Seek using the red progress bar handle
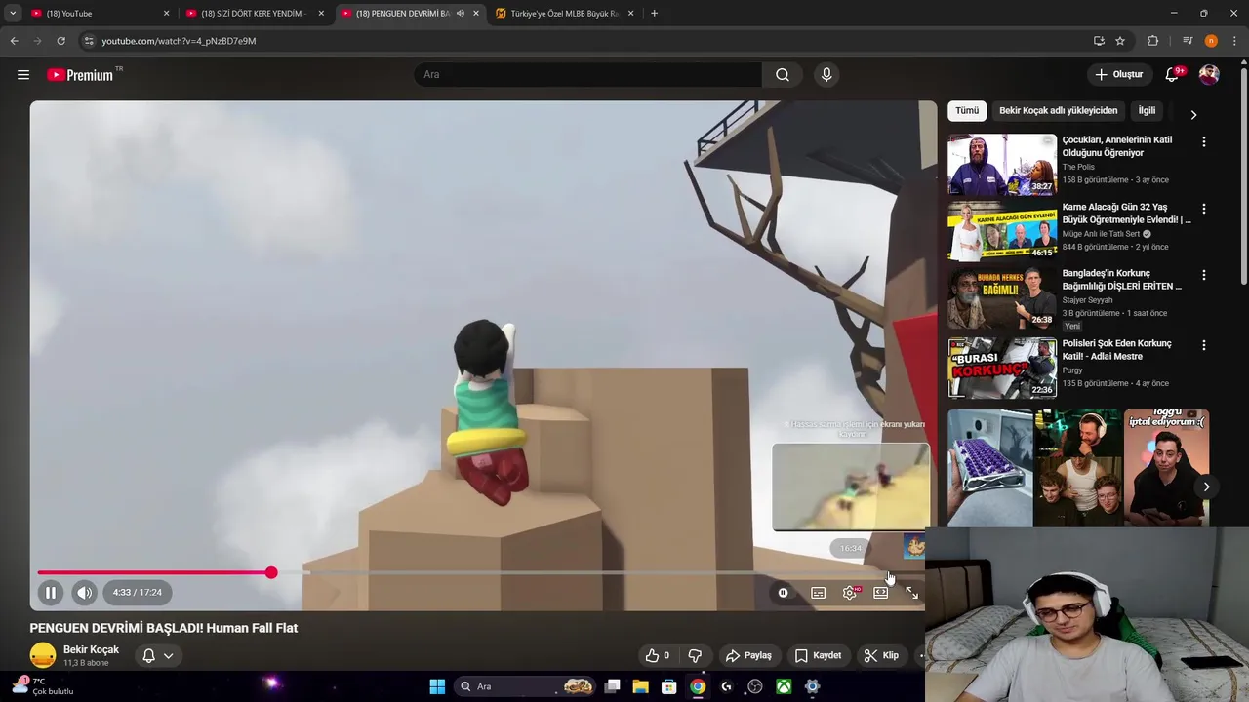 (271, 572)
